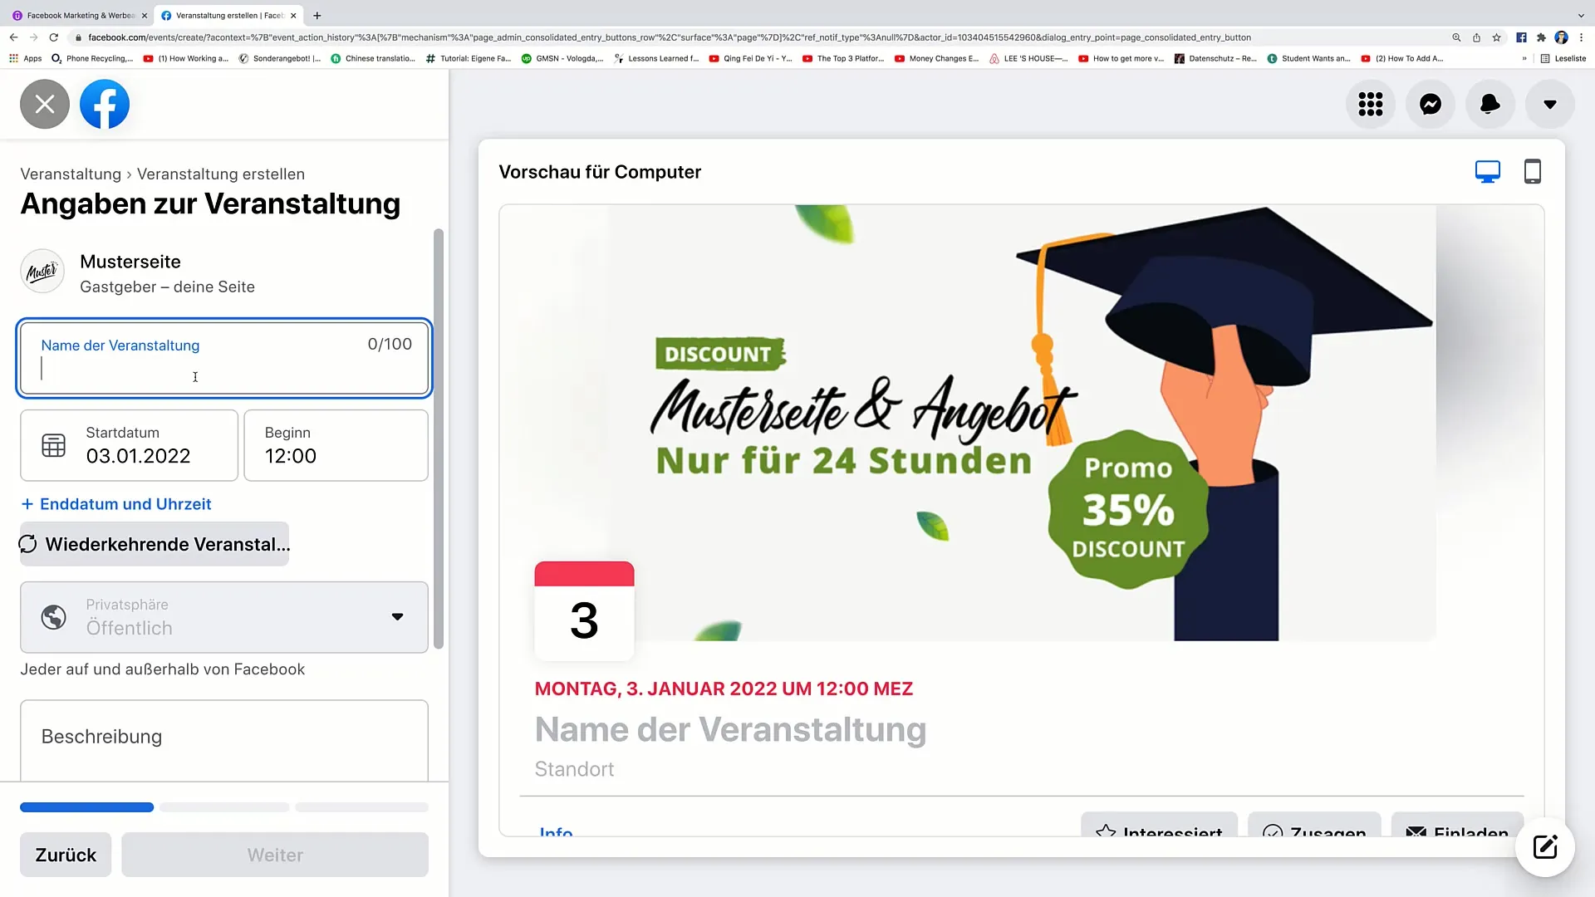Close the Facebook Marketing tab
The image size is (1595, 897).
click(144, 16)
